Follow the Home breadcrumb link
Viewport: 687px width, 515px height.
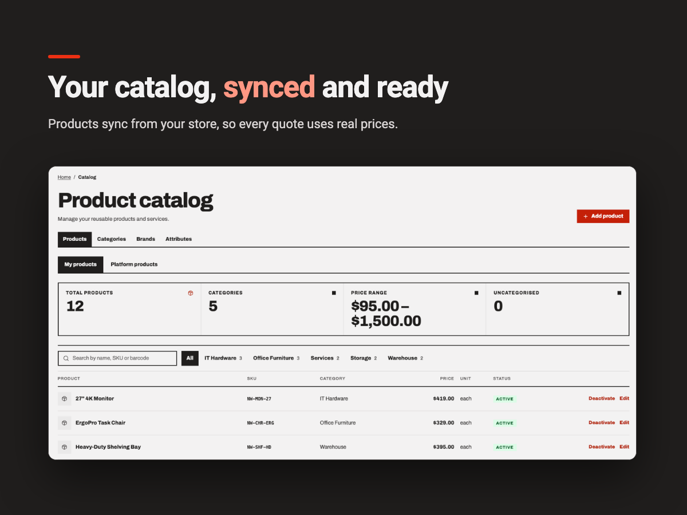click(64, 177)
